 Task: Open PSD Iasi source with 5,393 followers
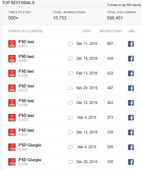click(26, 116)
